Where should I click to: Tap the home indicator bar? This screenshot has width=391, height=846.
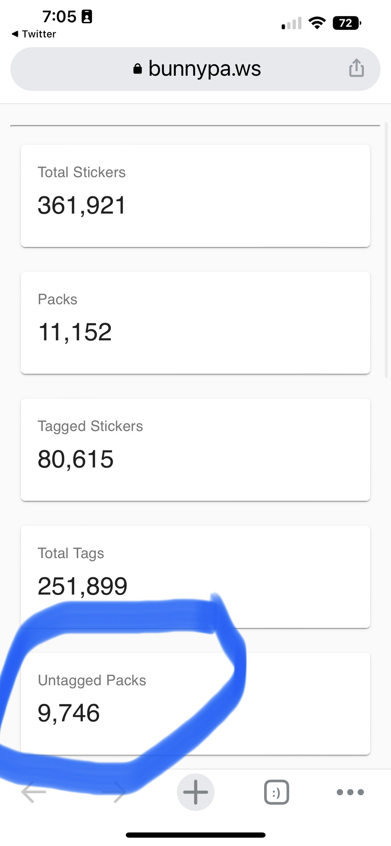[x=195, y=835]
